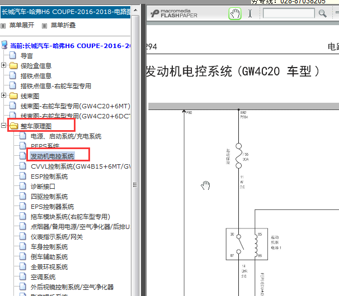Click the open folder icon of 整车原理图
This screenshot has width=339, height=296.
[x=13, y=126]
